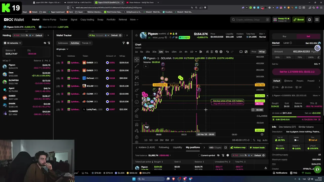Expand more timeframe options after 1D

(196, 52)
